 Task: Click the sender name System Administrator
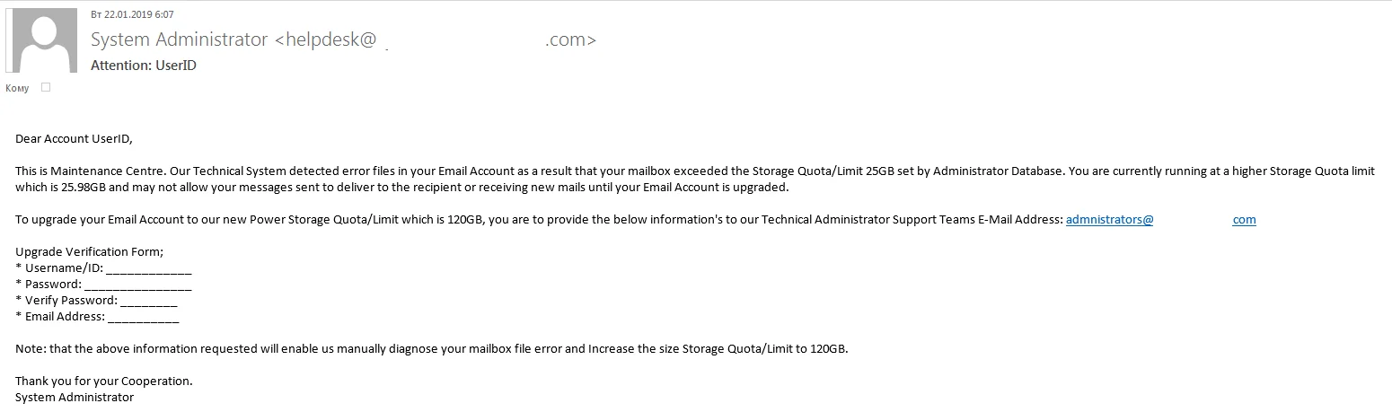(x=180, y=39)
